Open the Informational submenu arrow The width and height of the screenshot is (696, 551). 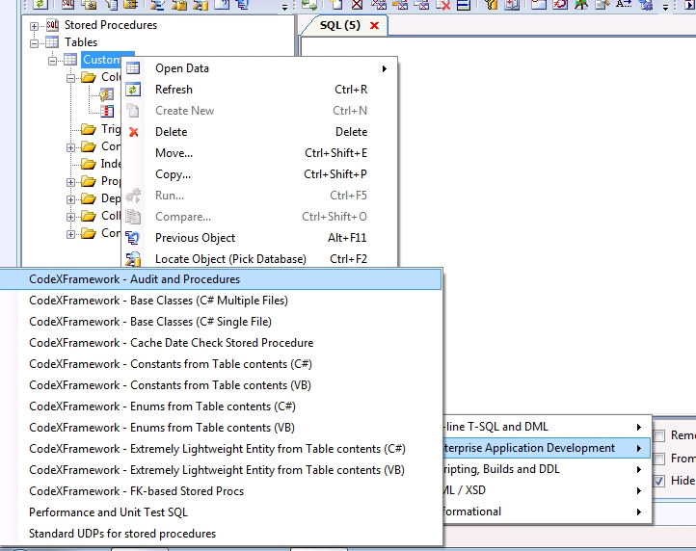(x=639, y=512)
